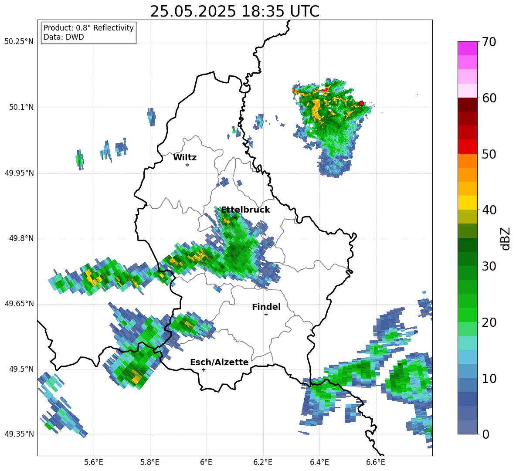Screen dimensions: 516x471
Task: Select the Ettelbruck city label
Action: (245, 210)
